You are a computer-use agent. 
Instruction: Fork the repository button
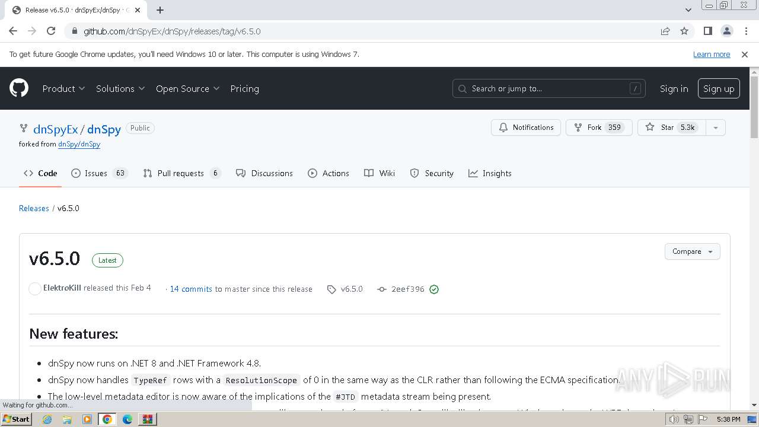(599, 128)
